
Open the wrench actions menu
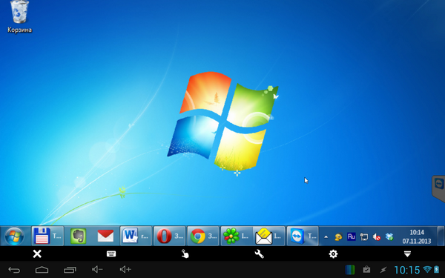pos(259,254)
